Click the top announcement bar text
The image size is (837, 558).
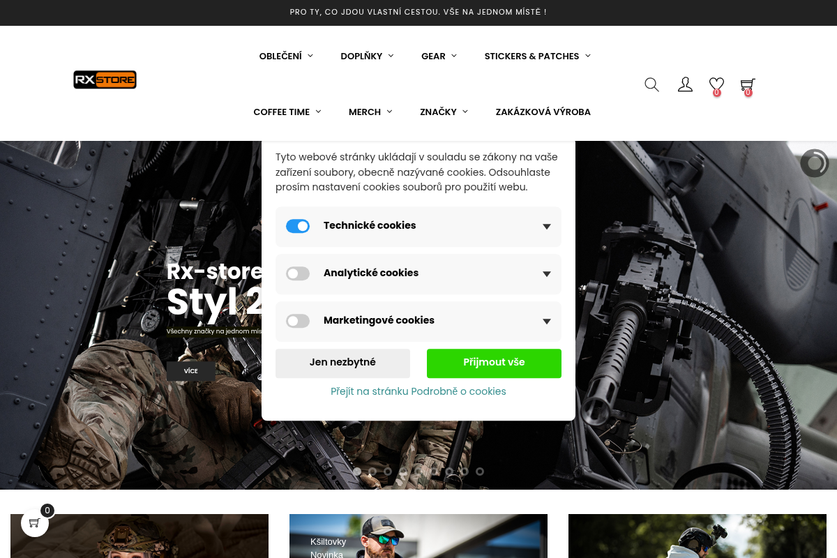pos(418,13)
